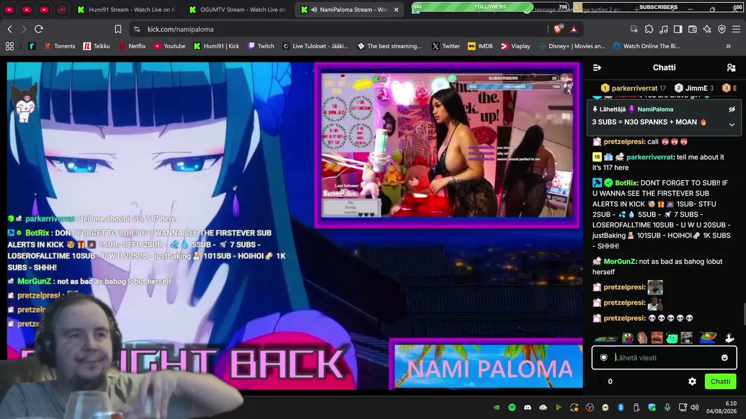This screenshot has width=746, height=419.
Task: Mute the NamiPaloma tab audio icon
Action: pos(315,10)
